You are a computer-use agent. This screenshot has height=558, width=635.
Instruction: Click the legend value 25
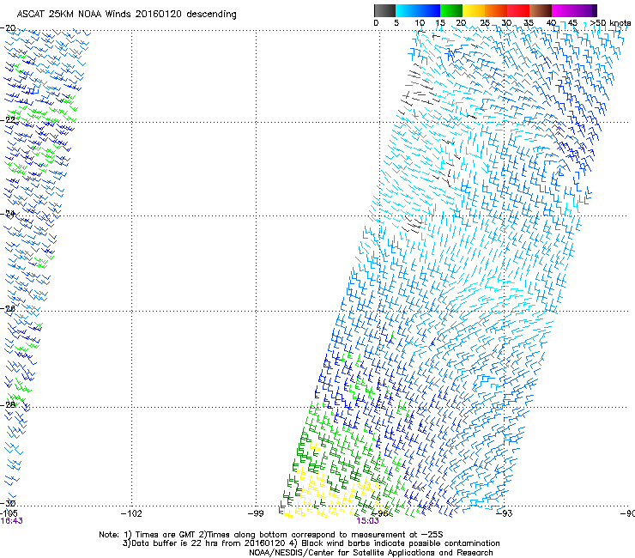tap(485, 23)
